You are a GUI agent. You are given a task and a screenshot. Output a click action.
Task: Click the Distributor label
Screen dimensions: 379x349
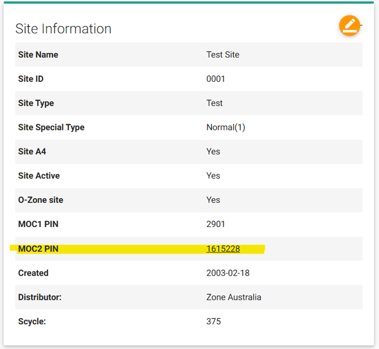(39, 297)
